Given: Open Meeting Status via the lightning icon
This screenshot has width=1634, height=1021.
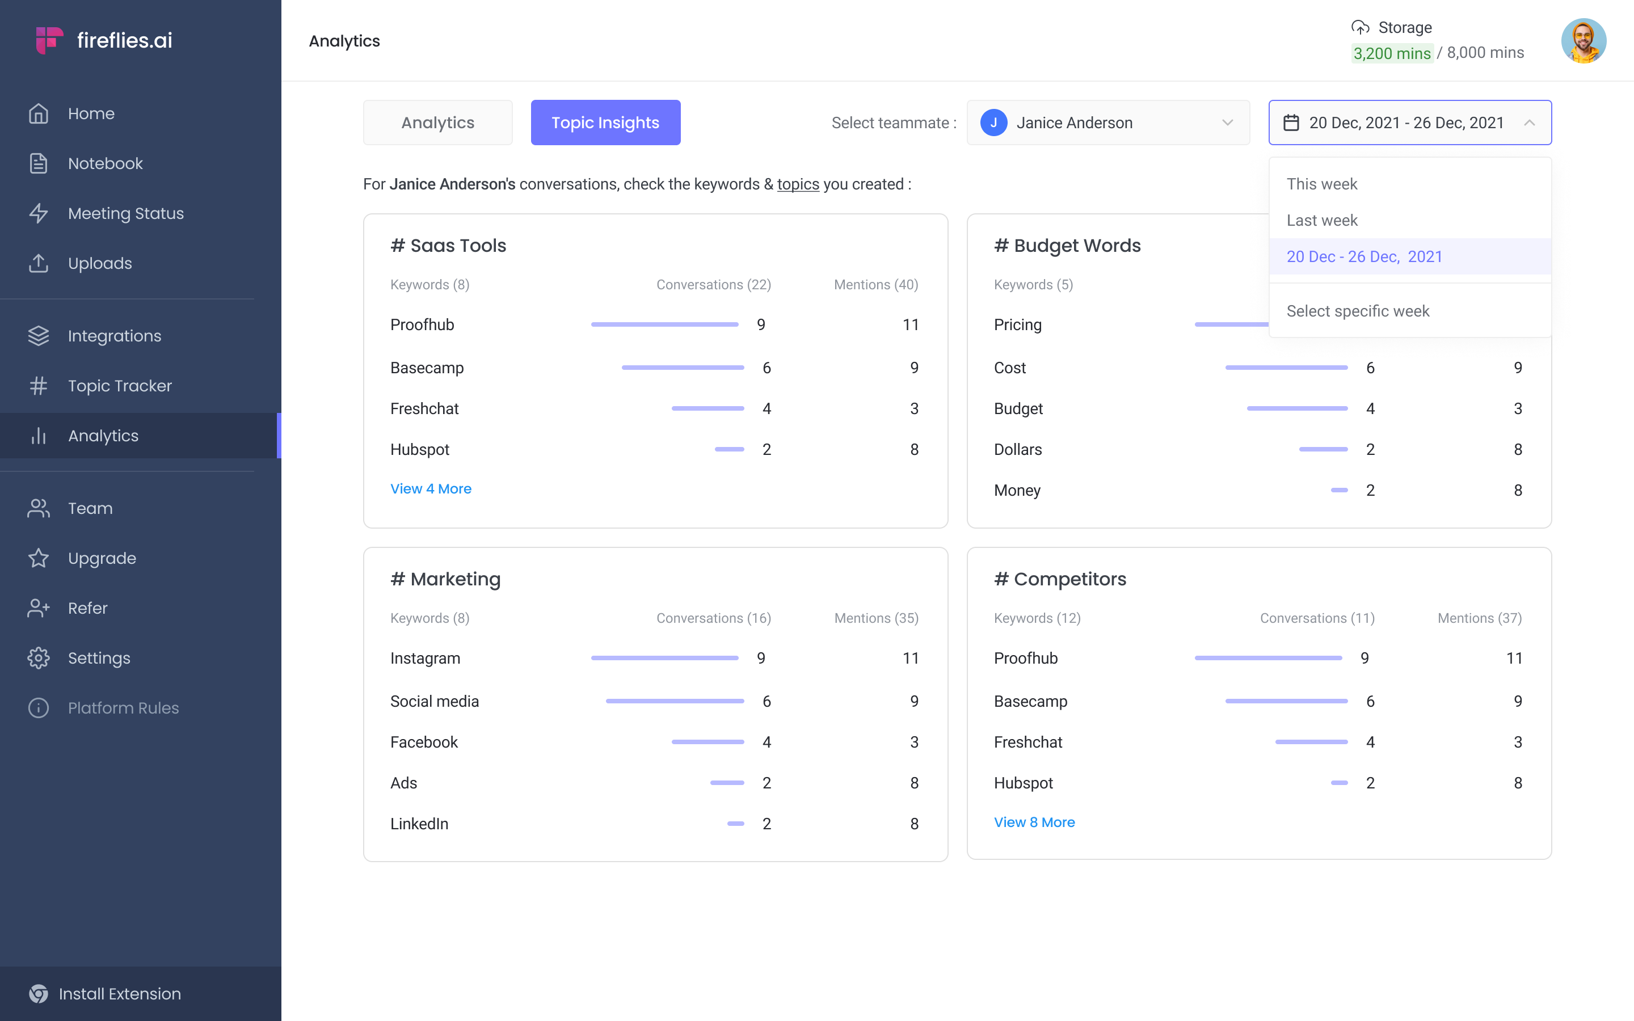Looking at the screenshot, I should [39, 213].
